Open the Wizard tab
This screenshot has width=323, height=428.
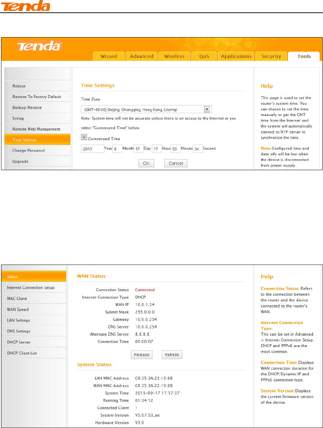[x=109, y=56]
